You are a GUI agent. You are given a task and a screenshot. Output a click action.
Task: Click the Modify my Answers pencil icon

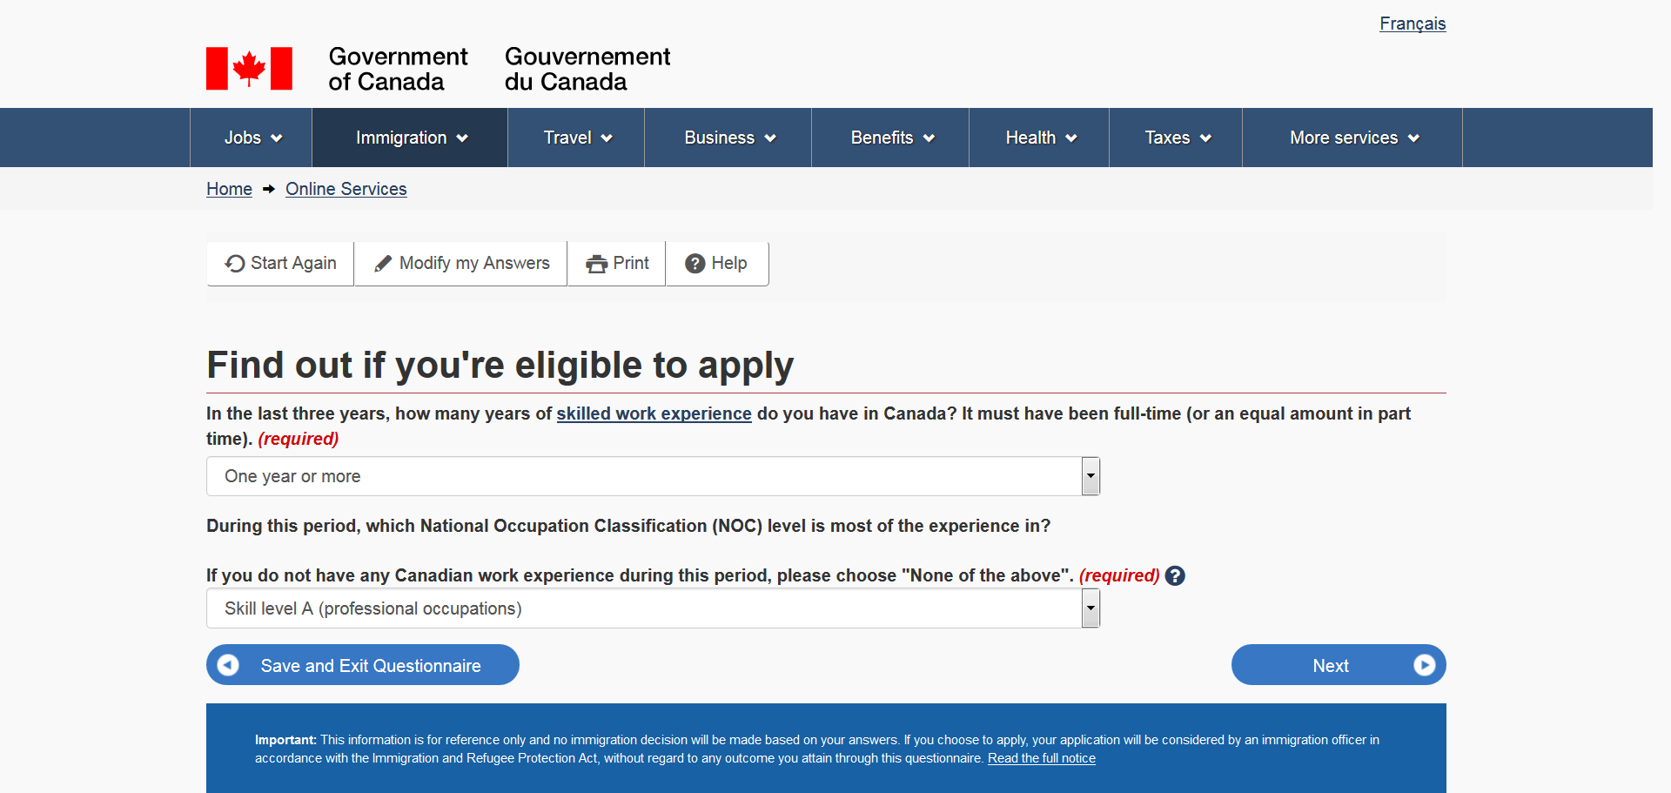pyautogui.click(x=383, y=264)
